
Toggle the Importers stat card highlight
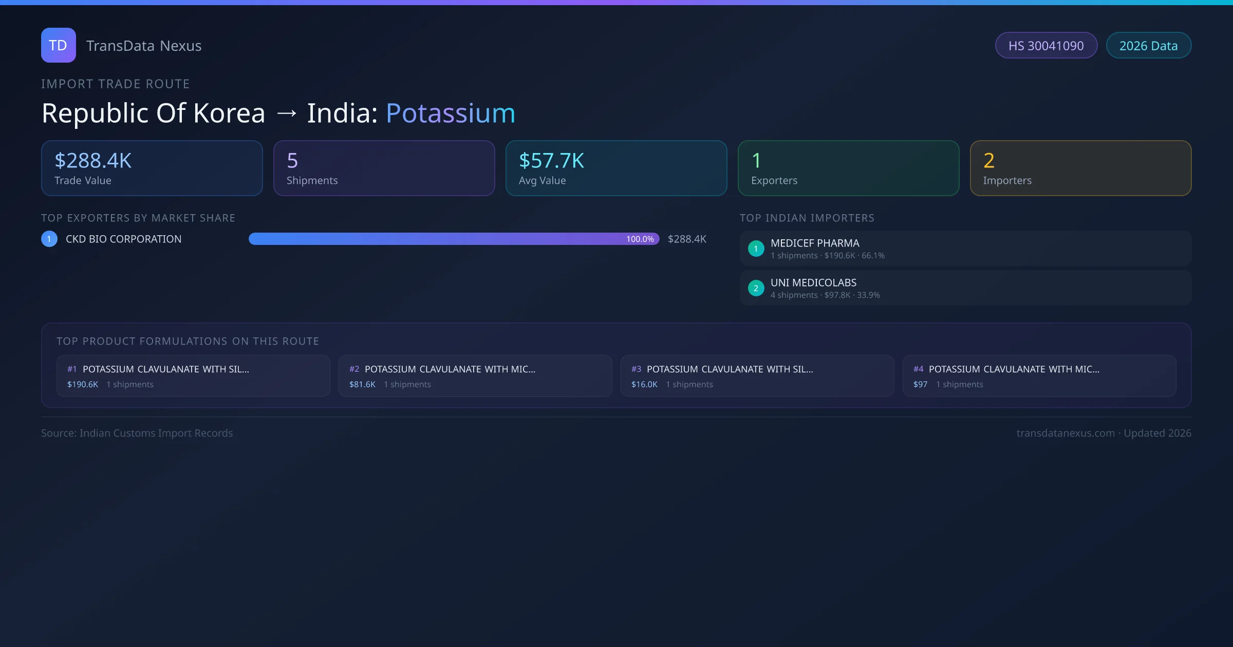pos(1080,168)
